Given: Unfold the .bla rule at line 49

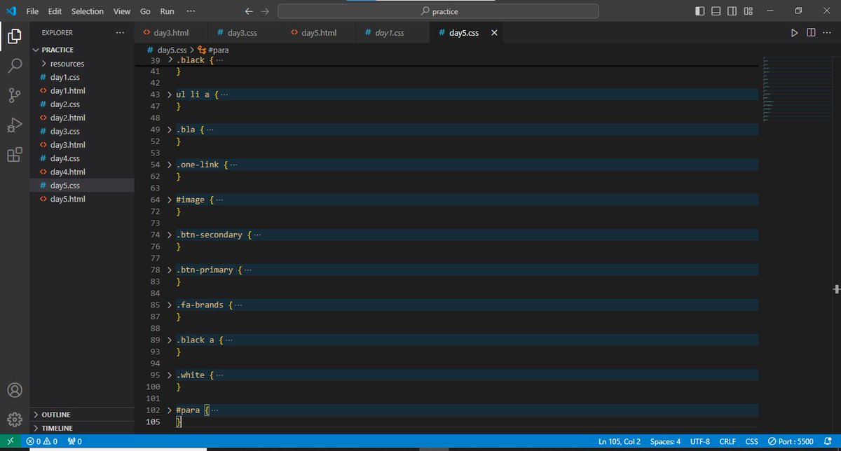Looking at the screenshot, I should [170, 130].
